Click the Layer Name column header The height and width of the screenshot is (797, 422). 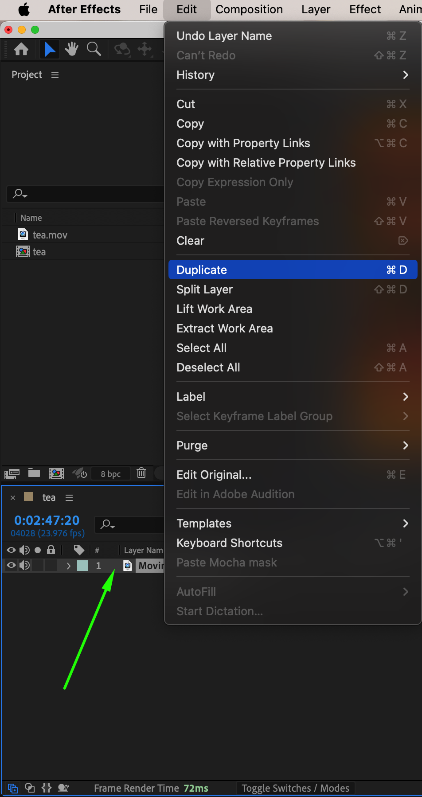coord(144,550)
